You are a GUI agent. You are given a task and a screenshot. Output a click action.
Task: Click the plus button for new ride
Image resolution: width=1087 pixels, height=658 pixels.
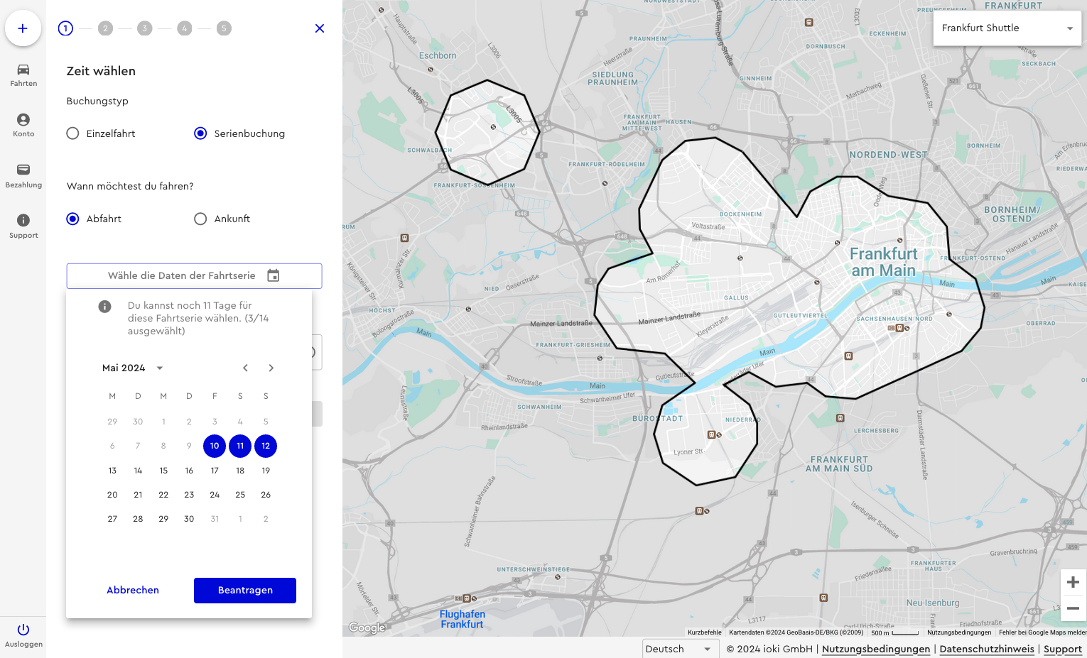pyautogui.click(x=23, y=28)
